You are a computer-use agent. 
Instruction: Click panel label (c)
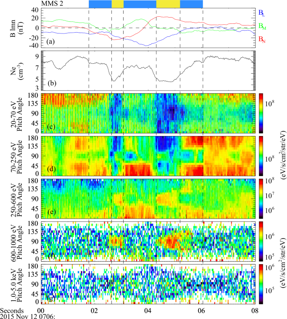pos(51,126)
